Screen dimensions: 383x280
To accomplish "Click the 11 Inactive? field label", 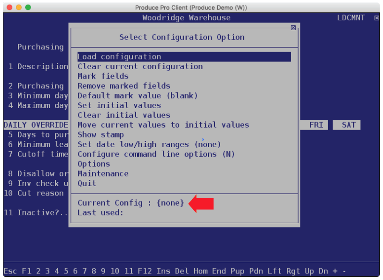I will coord(36,213).
